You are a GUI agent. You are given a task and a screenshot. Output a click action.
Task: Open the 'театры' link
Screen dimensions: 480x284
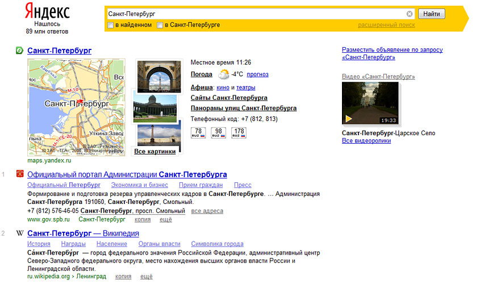pos(246,87)
